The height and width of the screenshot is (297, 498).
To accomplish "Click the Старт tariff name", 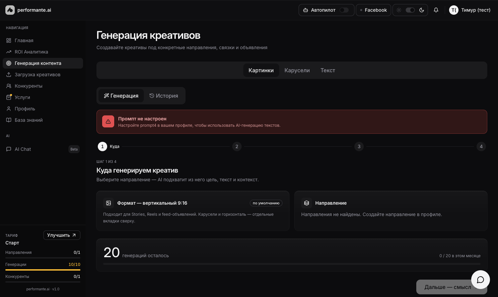I will pos(12,243).
